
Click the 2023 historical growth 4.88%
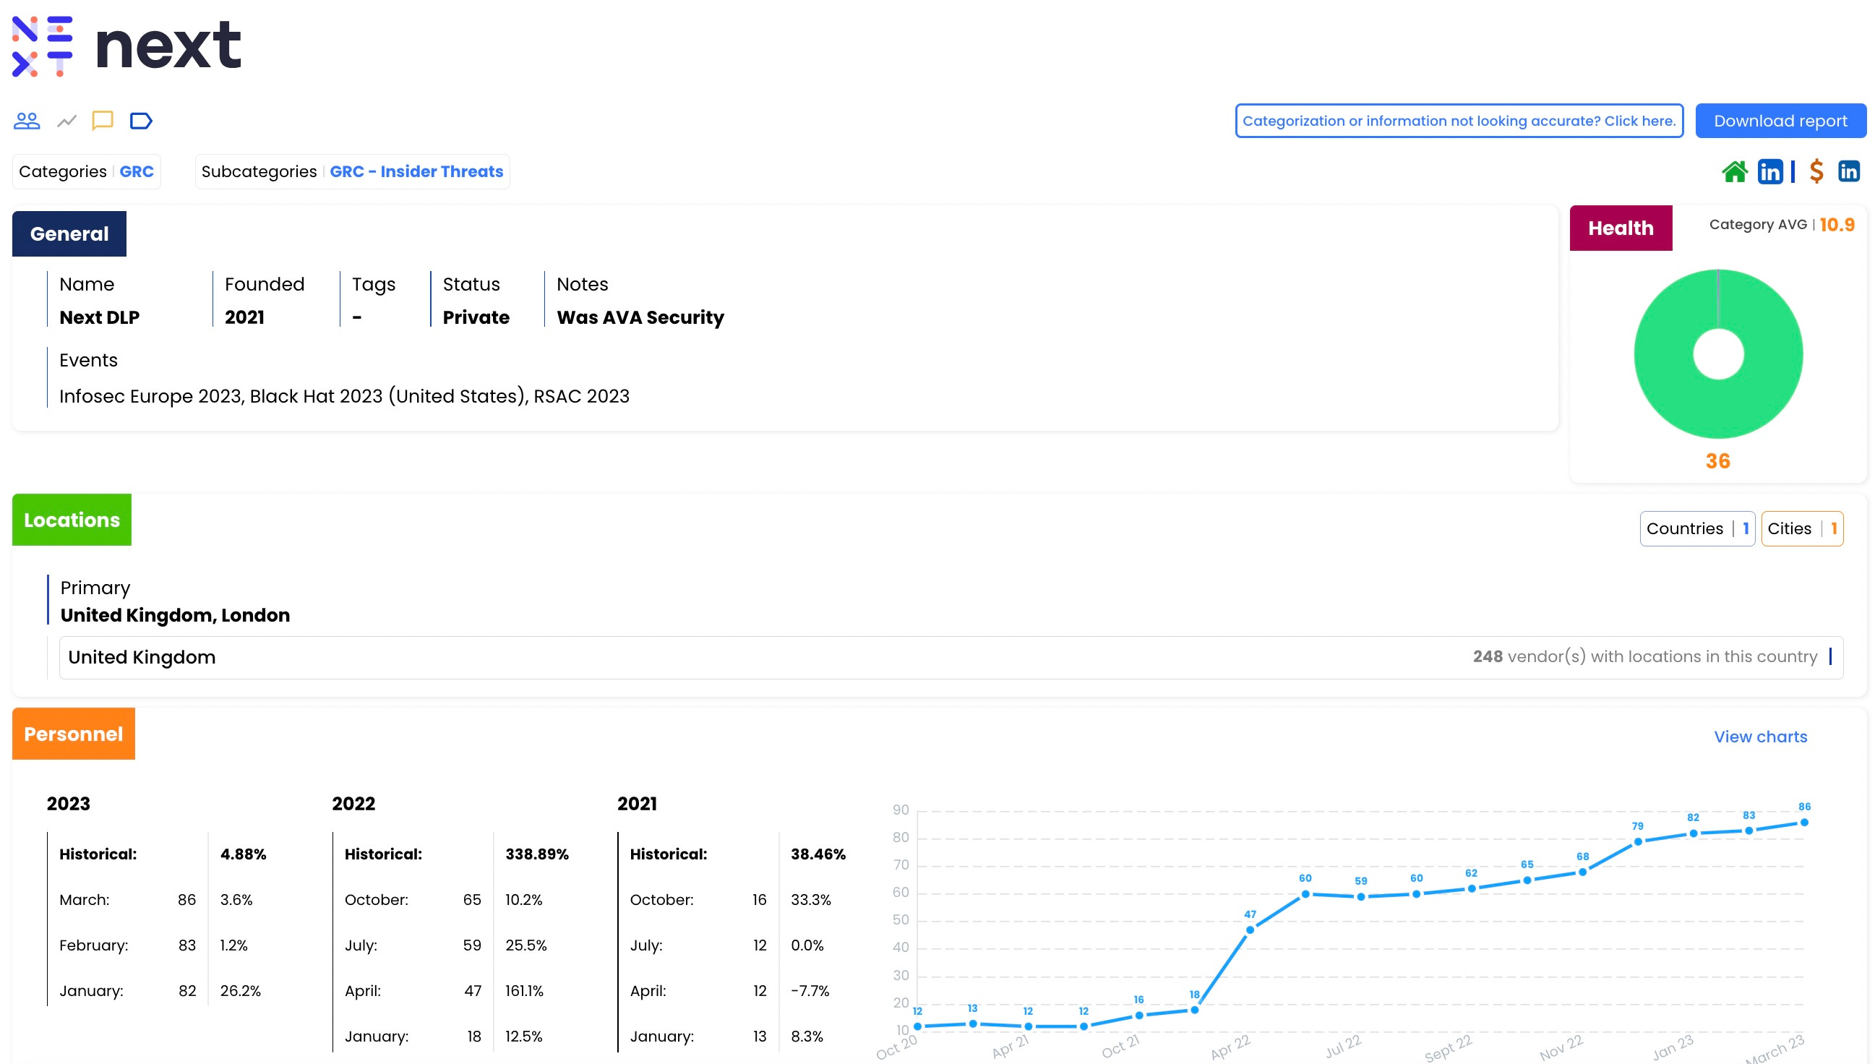[x=244, y=854]
